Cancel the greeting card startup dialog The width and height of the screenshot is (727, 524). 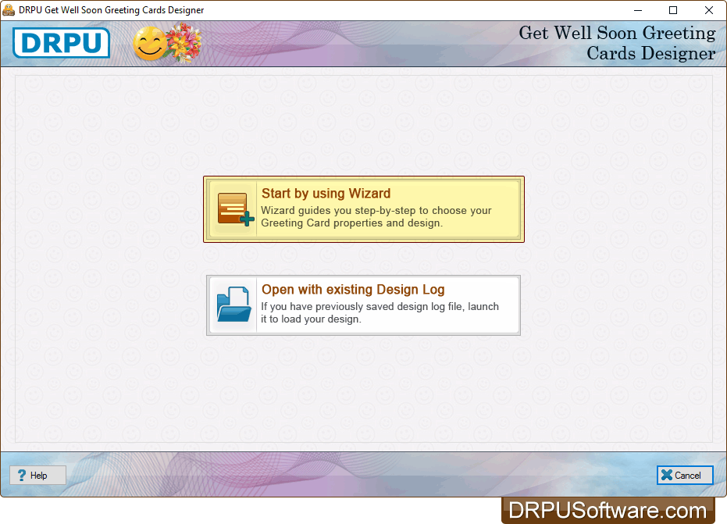[685, 476]
